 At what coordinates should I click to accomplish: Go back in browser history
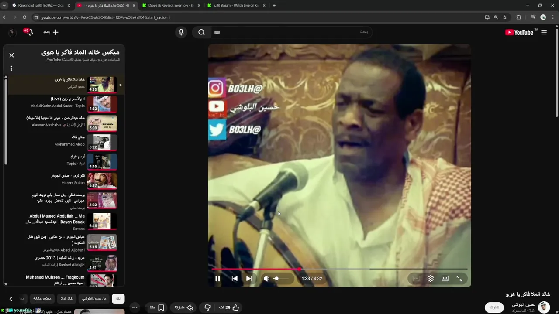(5, 17)
